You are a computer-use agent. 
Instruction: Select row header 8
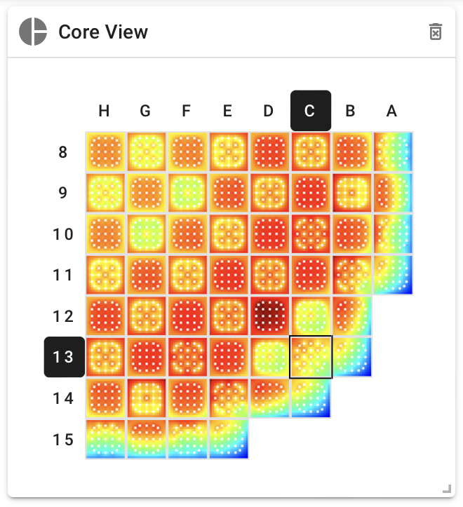point(62,152)
